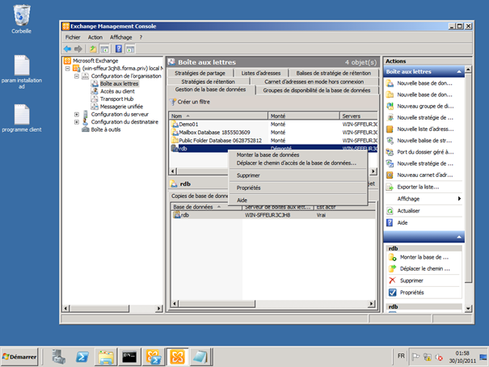Launch PowerShell from the taskbar
Viewport: 489px width, 367px height.
[82, 356]
